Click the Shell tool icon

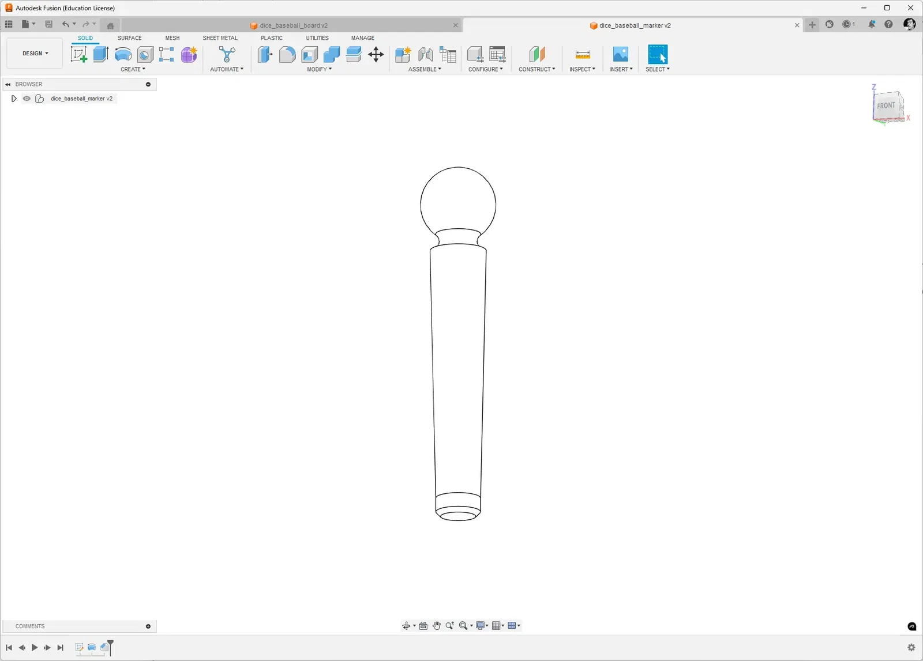coord(310,54)
